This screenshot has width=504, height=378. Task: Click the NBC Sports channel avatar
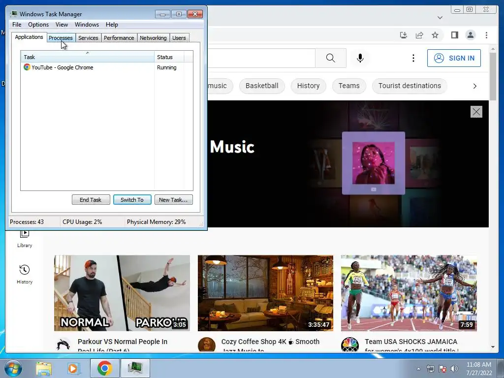click(x=350, y=345)
